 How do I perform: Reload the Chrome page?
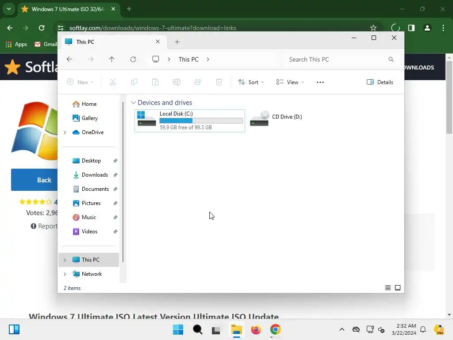coord(42,28)
